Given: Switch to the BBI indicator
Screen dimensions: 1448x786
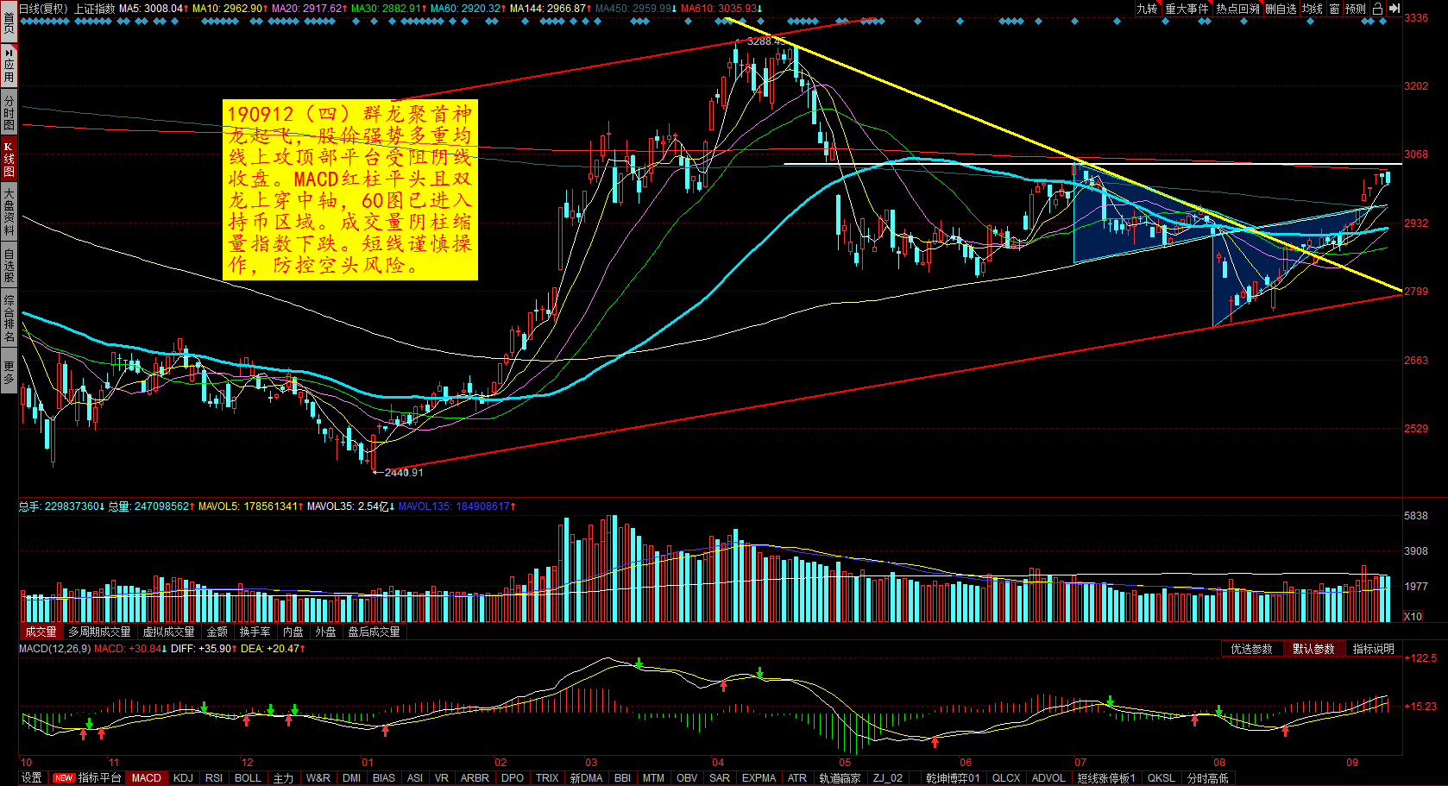Looking at the screenshot, I should [x=622, y=777].
